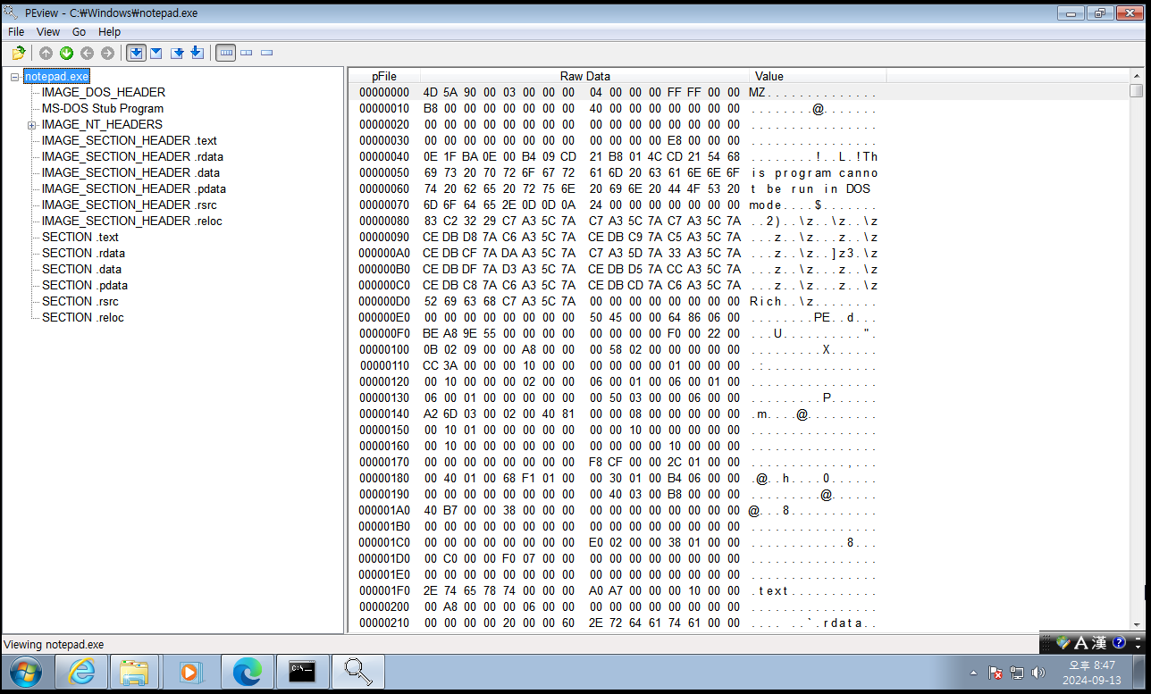The width and height of the screenshot is (1151, 694).
Task: Open a file with the folder toolbar icon
Action: click(x=18, y=53)
